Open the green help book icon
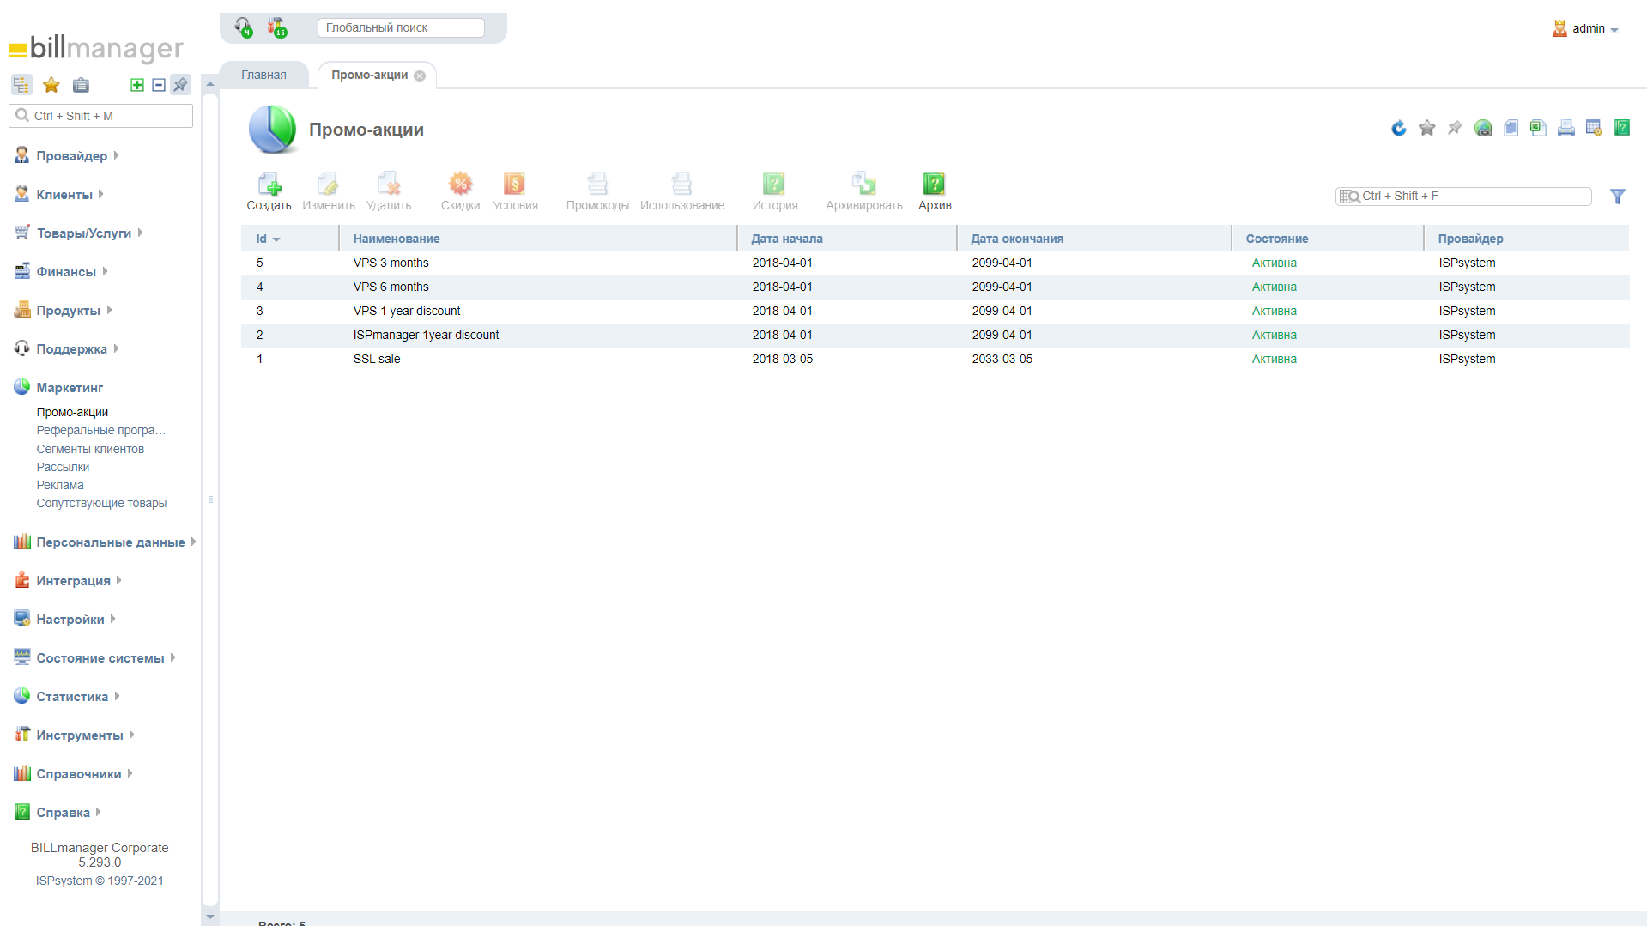Viewport: 1647px width, 926px height. (1621, 129)
